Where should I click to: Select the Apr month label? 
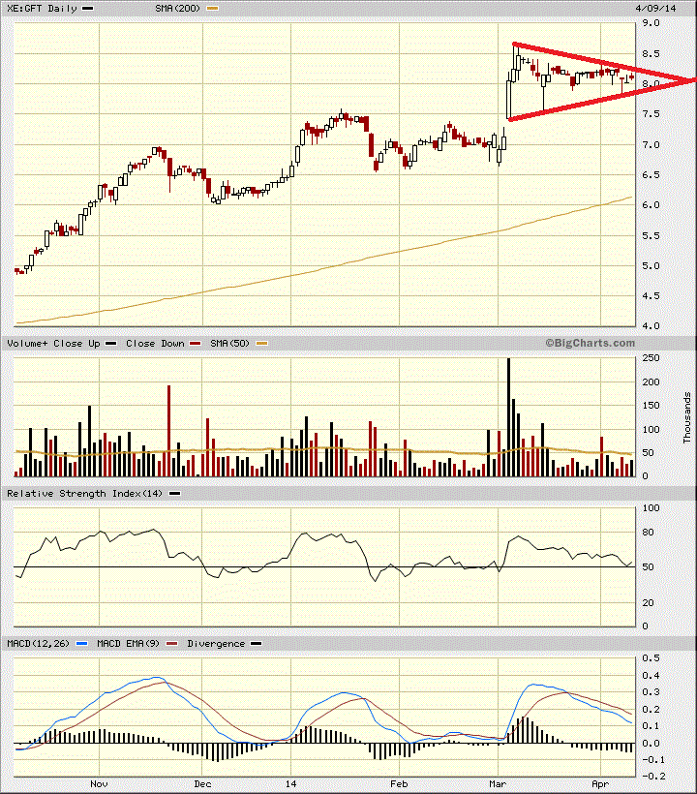click(600, 784)
